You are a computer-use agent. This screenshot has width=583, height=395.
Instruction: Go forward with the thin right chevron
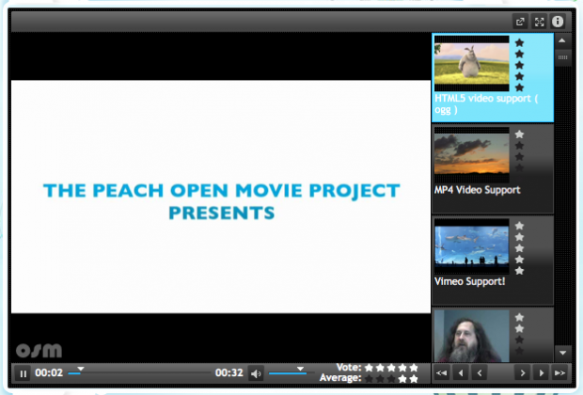tap(523, 372)
